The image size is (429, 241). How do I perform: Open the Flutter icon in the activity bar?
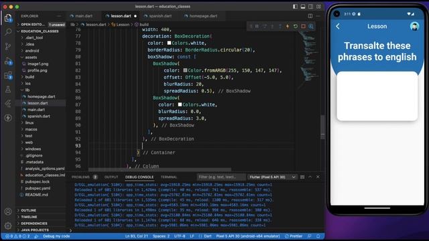tap(8, 103)
